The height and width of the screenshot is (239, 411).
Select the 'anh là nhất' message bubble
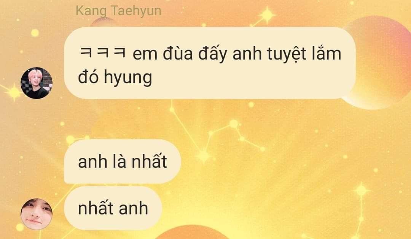(123, 162)
